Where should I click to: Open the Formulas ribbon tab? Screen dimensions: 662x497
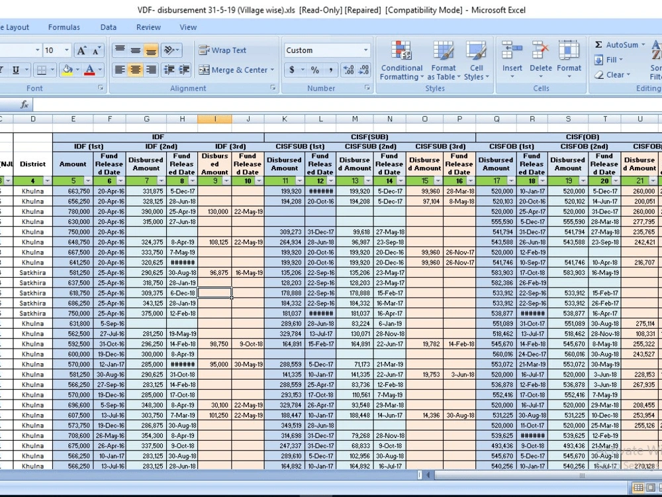click(64, 27)
